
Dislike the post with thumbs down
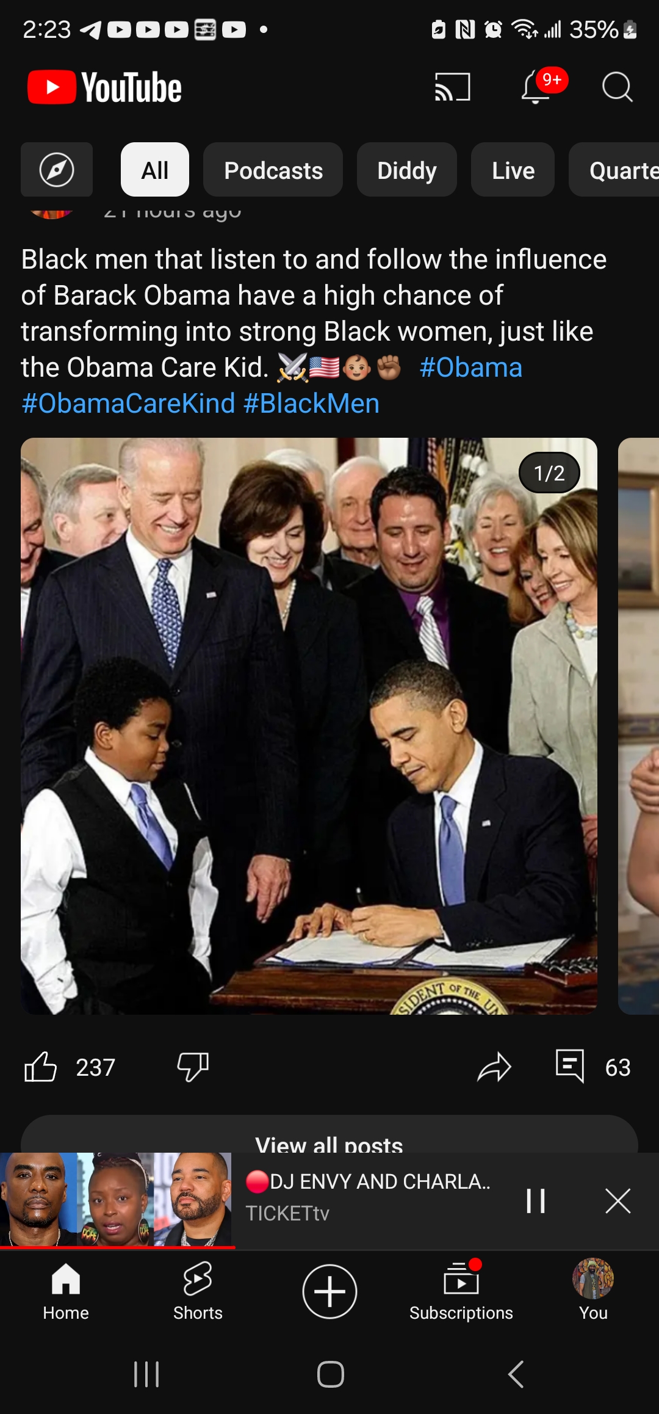pos(193,1067)
